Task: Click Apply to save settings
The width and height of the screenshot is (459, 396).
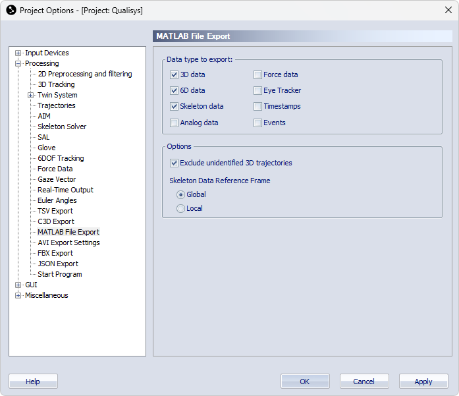Action: [423, 382]
